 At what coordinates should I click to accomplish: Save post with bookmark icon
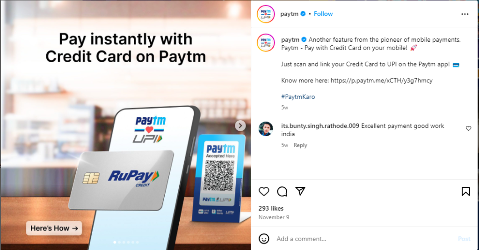coord(465,191)
